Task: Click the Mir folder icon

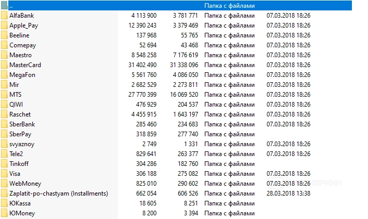Action: coord(4,85)
